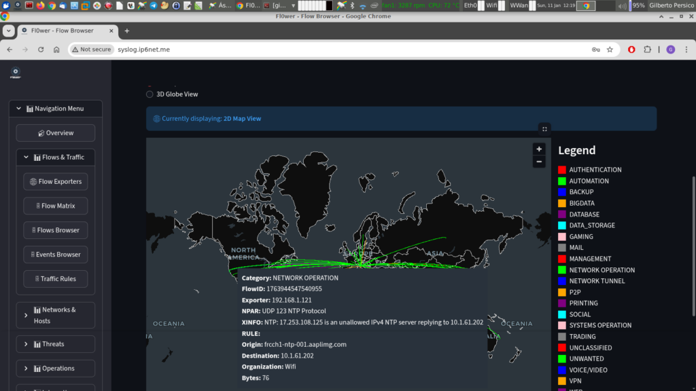The height and width of the screenshot is (391, 696).
Task: Expand the Threats group
Action: click(x=27, y=344)
